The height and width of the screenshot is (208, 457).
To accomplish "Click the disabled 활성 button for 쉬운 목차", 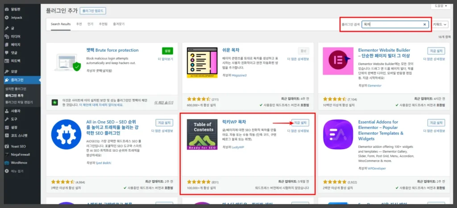I will pos(303,51).
